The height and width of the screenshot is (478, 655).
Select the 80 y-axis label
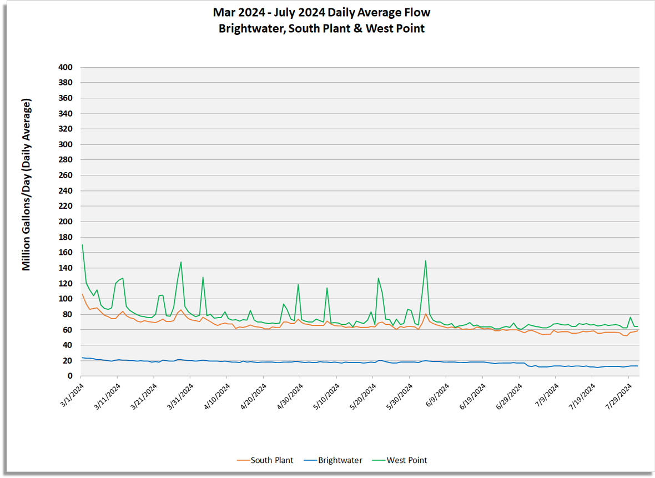[x=68, y=315]
